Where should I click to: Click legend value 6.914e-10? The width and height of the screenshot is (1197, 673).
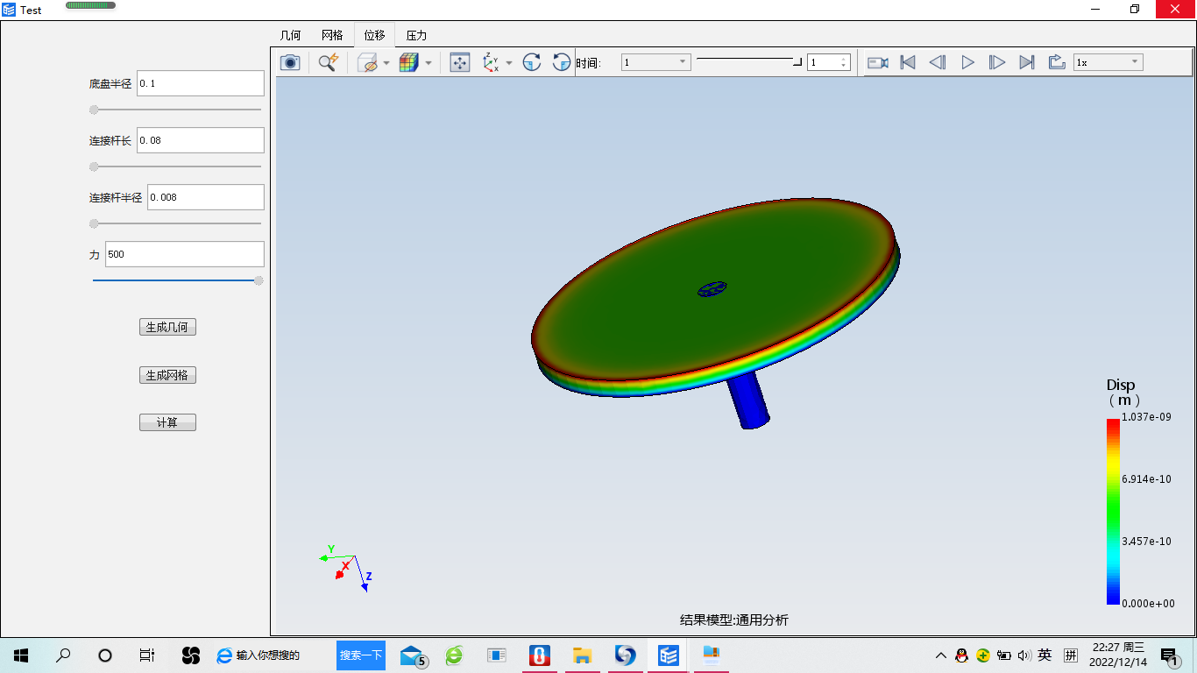[x=1147, y=479]
